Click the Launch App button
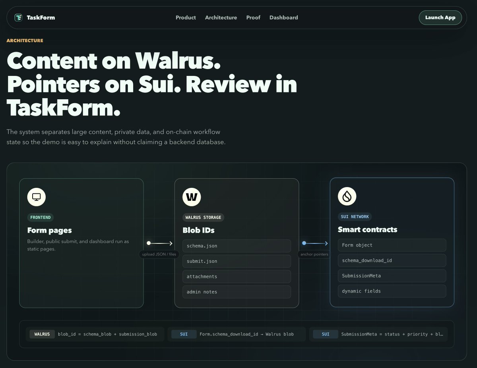This screenshot has width=477, height=368. tap(440, 17)
